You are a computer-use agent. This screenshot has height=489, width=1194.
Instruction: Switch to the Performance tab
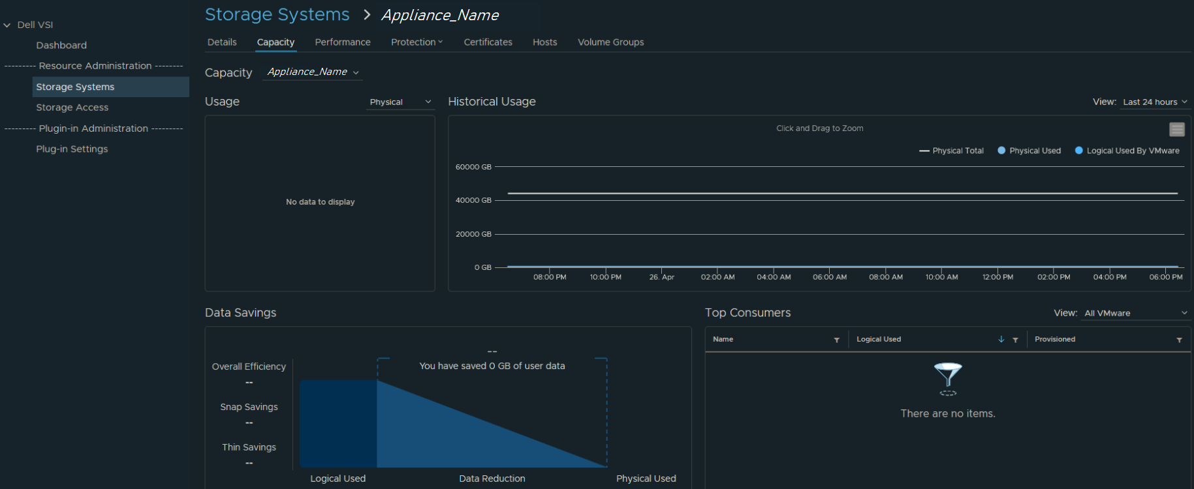342,42
